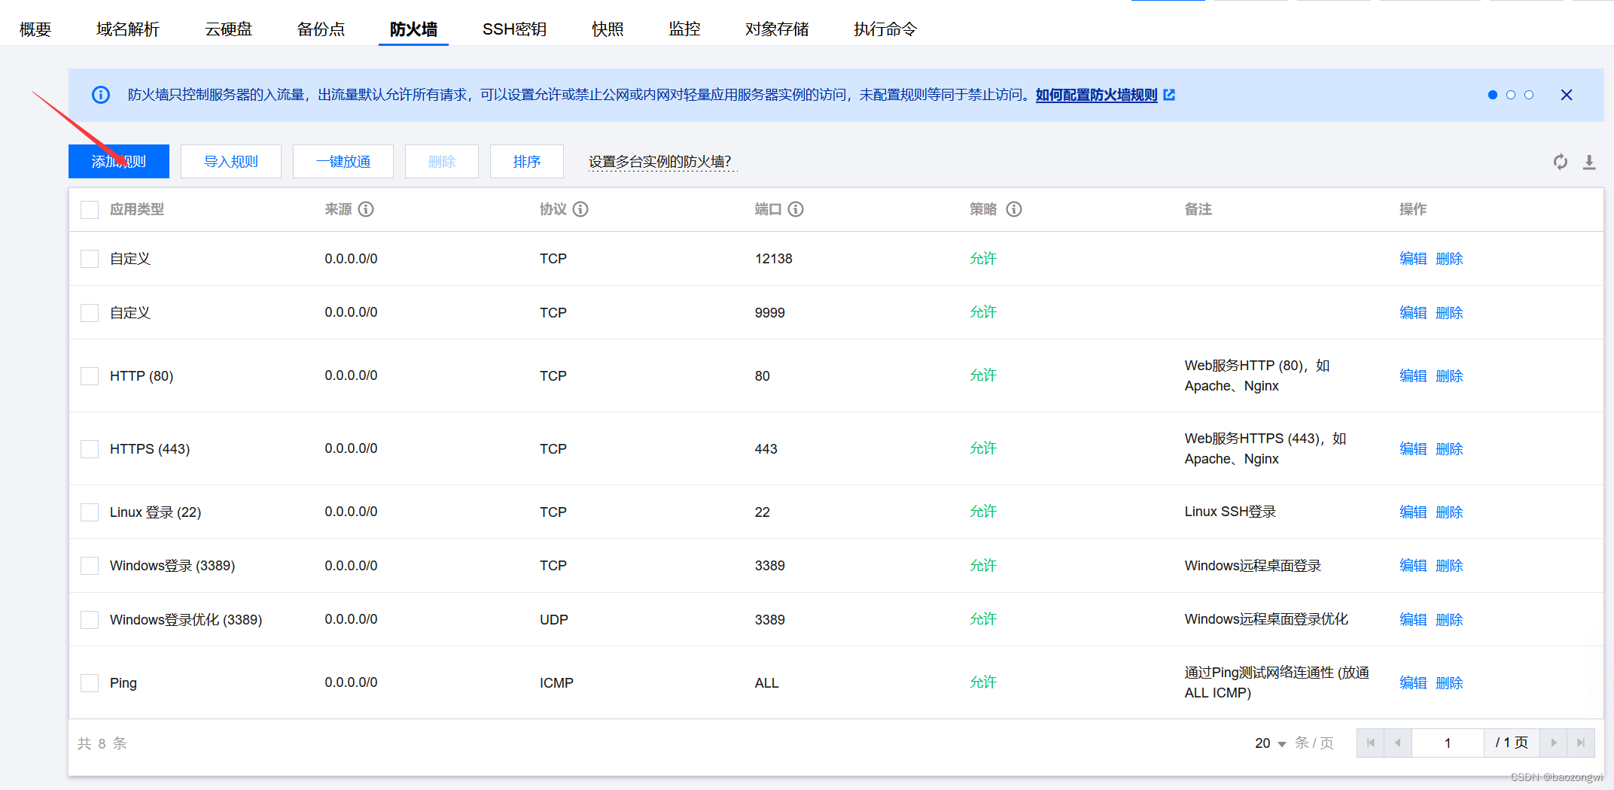Edit the port 9999 rule

(x=1413, y=313)
